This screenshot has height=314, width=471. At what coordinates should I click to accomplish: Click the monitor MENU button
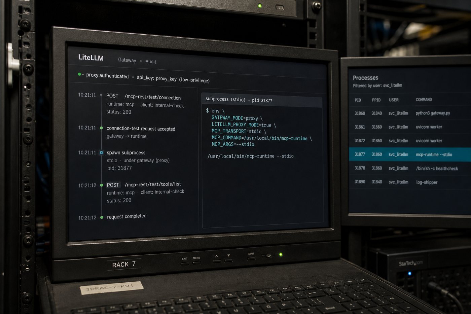(x=196, y=263)
